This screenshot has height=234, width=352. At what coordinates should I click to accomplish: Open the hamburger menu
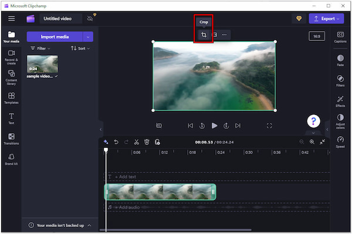tap(12, 18)
